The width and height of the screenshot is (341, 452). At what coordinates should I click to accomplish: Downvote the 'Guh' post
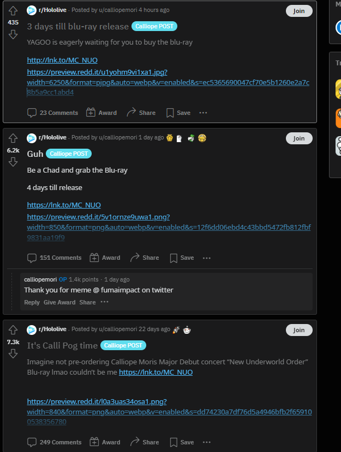(x=13, y=162)
